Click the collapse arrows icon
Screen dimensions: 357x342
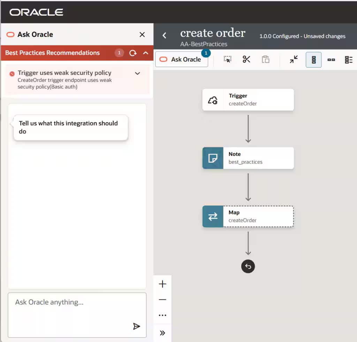pyautogui.click(x=294, y=59)
